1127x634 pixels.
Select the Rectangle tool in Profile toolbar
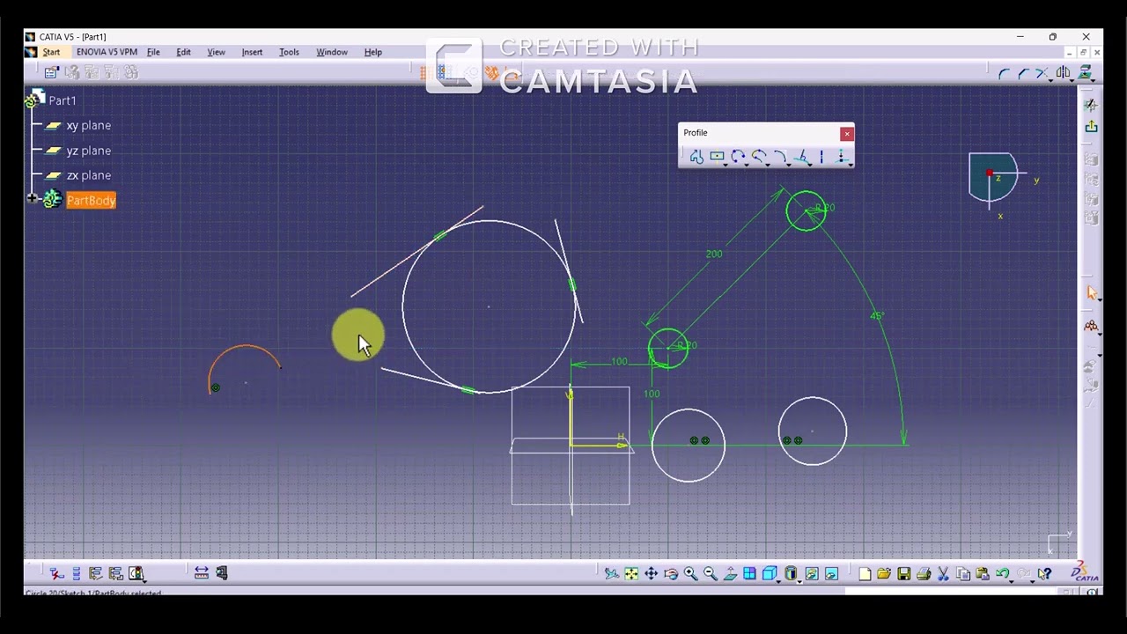[717, 157]
